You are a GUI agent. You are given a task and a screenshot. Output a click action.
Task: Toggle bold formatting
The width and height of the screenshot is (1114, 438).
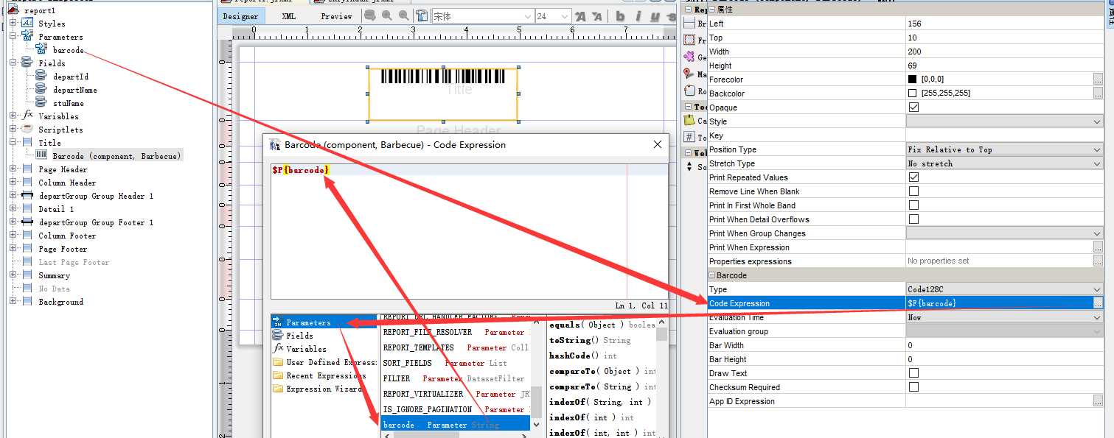620,16
